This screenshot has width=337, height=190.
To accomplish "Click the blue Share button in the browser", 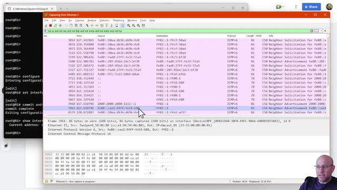I will [x=311, y=7].
